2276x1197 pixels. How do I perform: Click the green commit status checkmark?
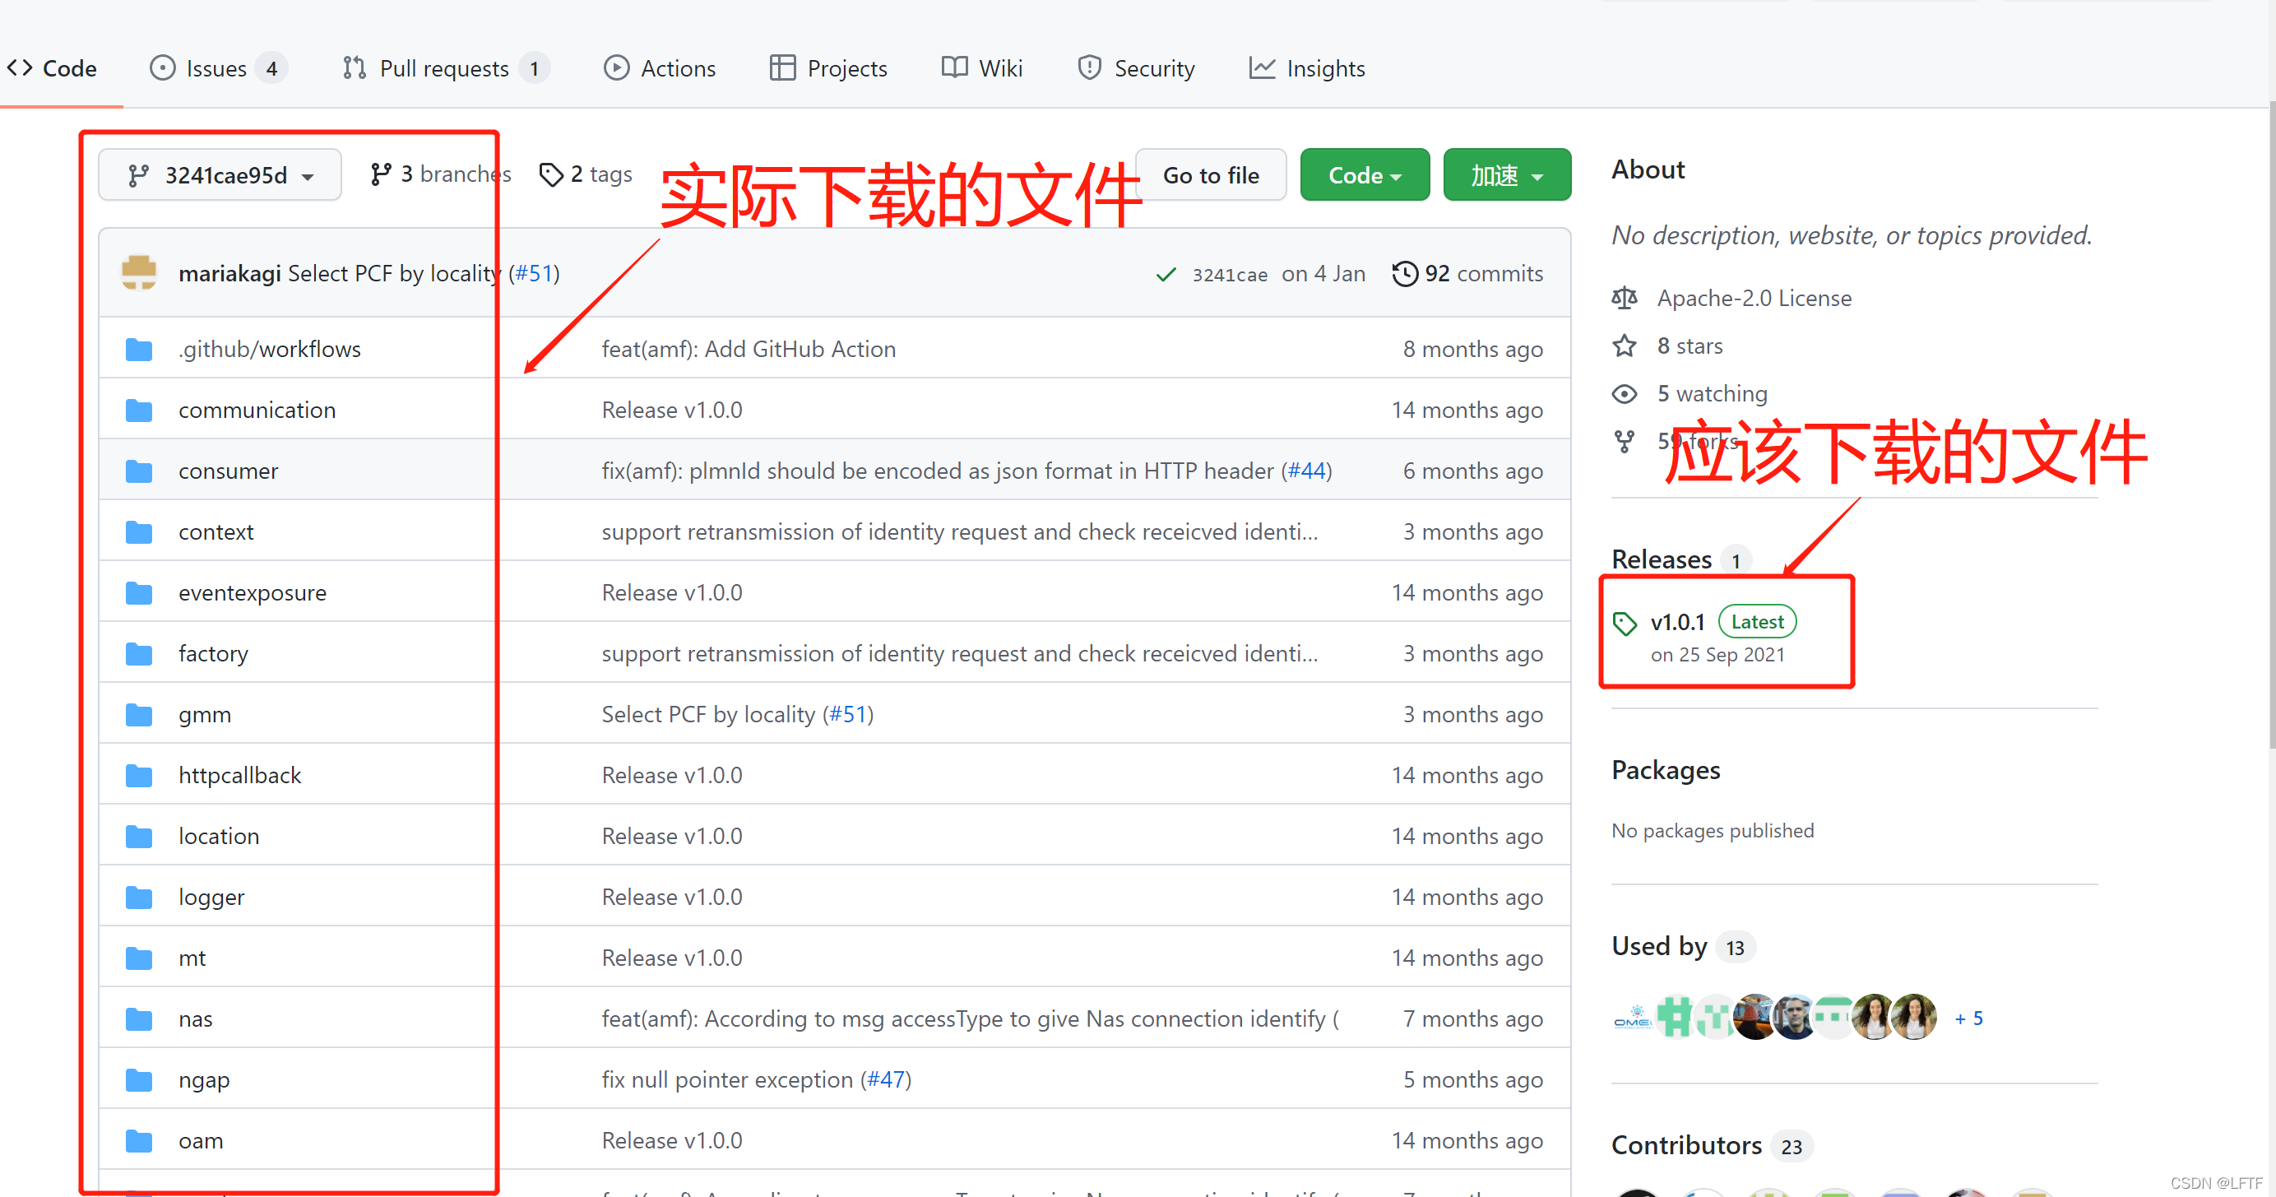pos(1166,275)
